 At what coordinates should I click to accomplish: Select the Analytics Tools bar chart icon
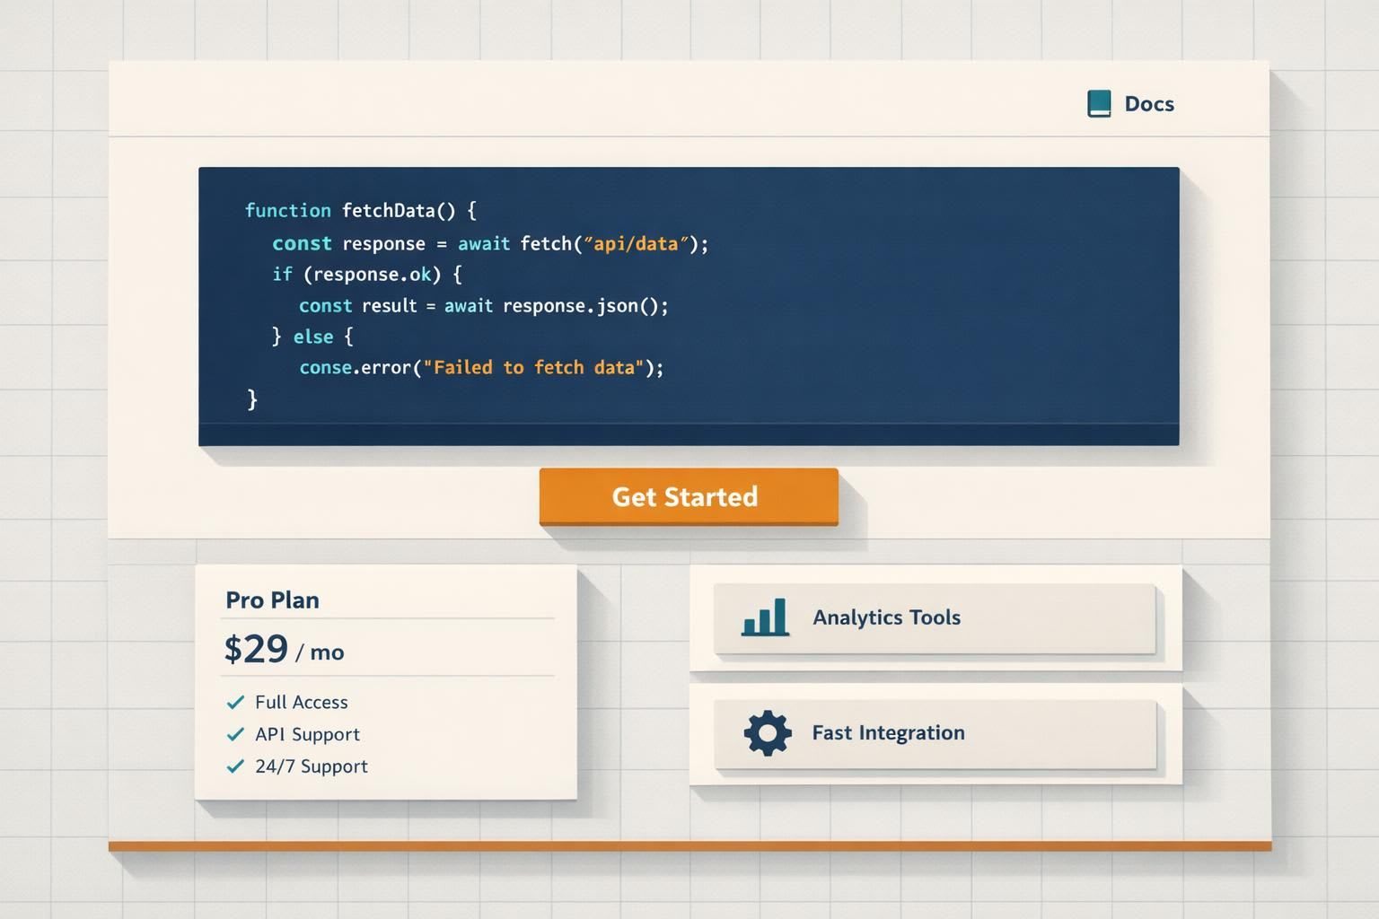765,617
